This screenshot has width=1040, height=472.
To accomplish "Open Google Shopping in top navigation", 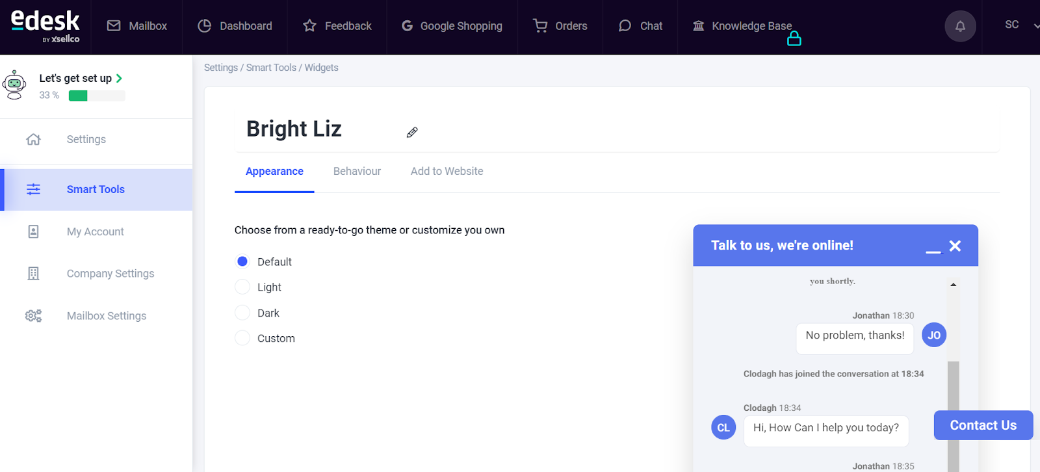I will 452,26.
